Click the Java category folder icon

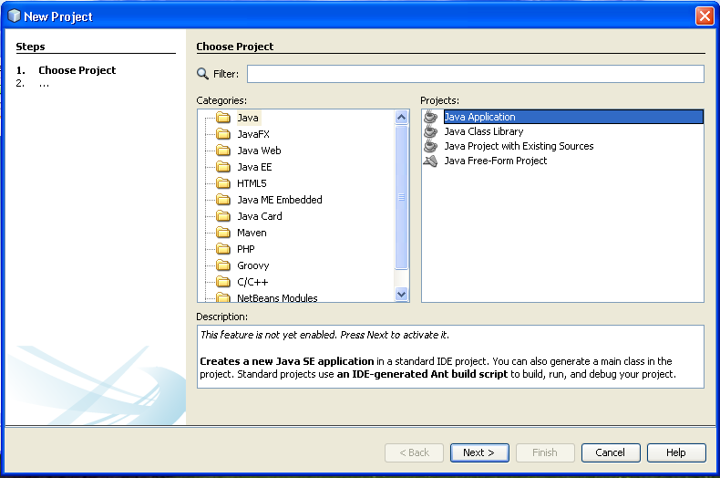(x=223, y=118)
